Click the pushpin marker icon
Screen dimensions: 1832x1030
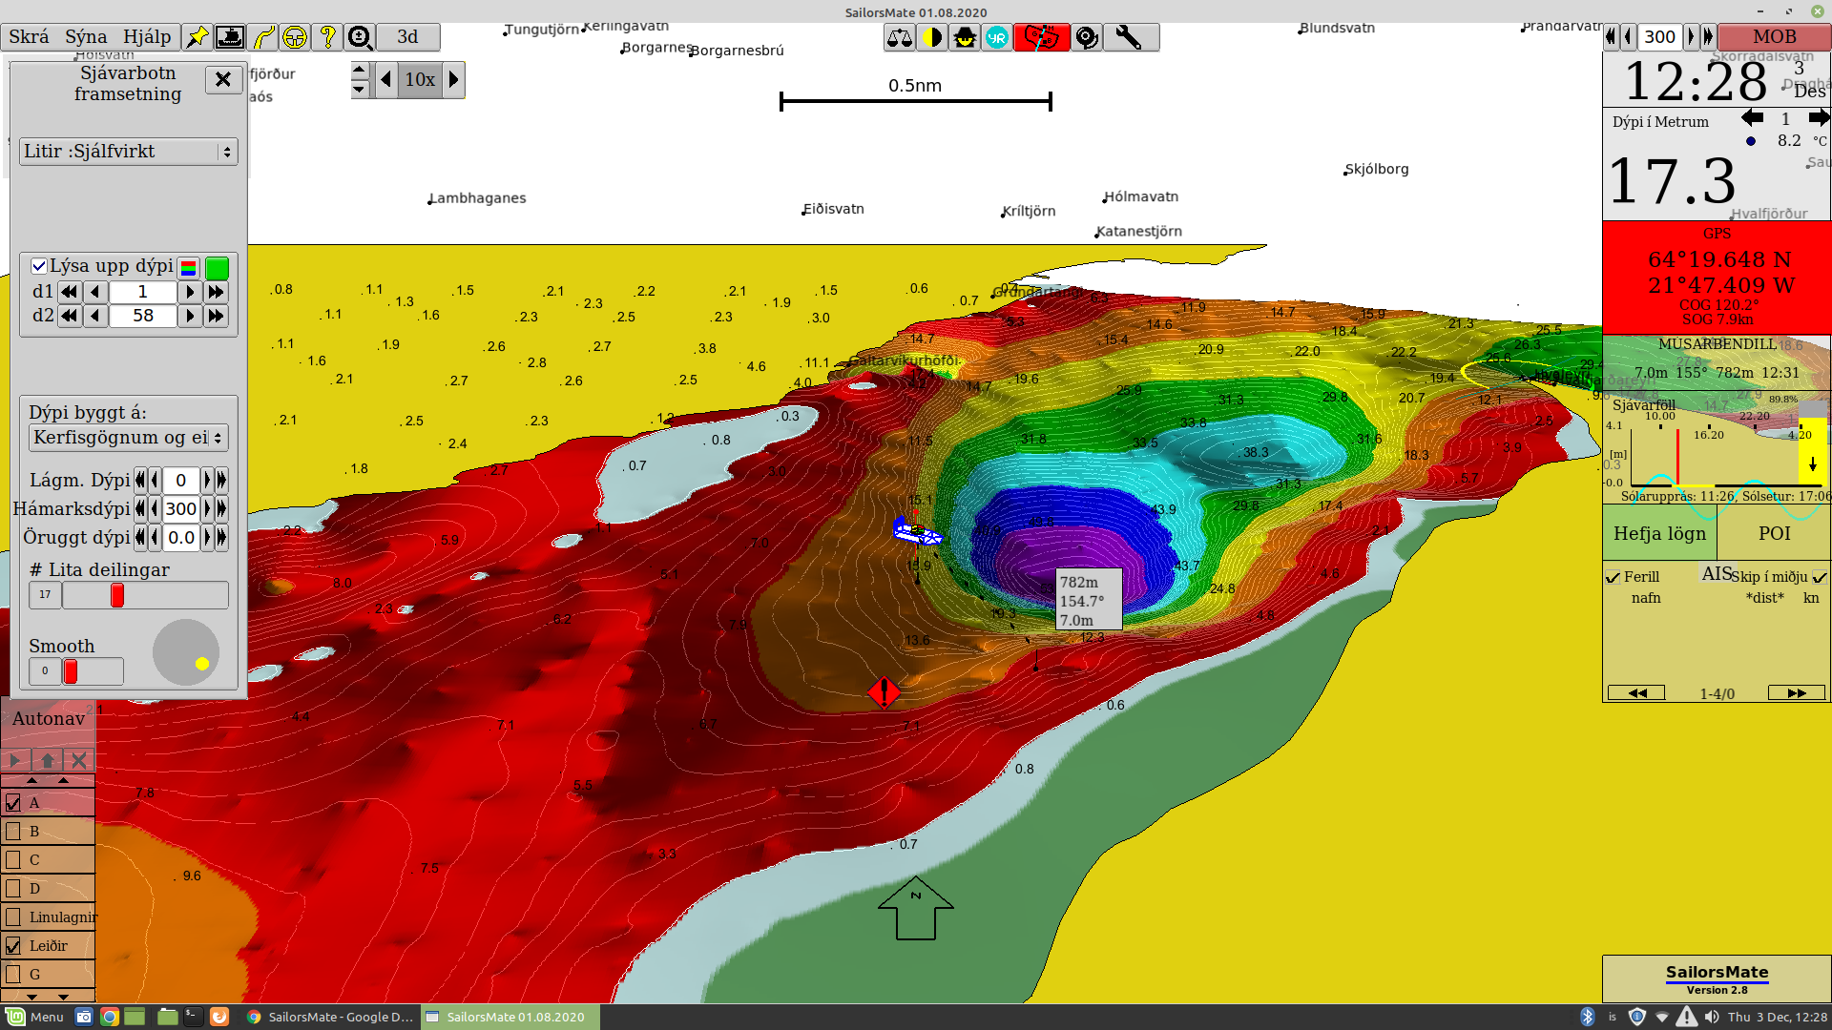coord(197,37)
